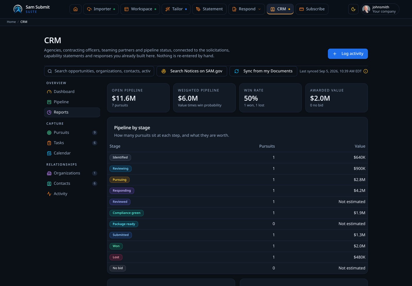Image resolution: width=412 pixels, height=286 pixels.
Task: Click the Pursuits target icon
Action: coord(49,133)
